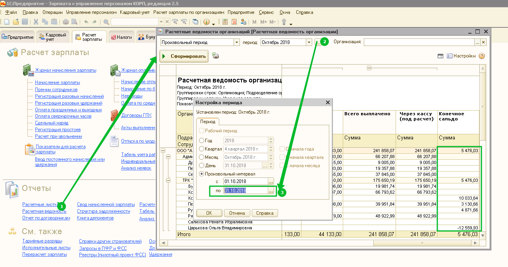
Task: Click the magnifier search icon in toolbar
Action: pos(106,21)
